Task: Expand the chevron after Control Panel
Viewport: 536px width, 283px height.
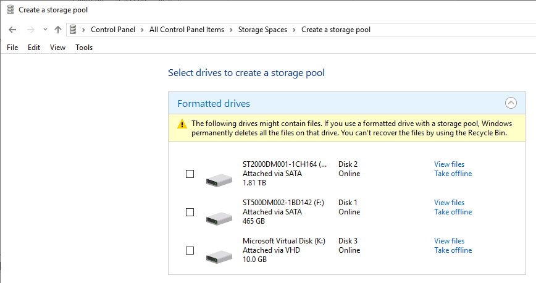Action: click(x=142, y=30)
